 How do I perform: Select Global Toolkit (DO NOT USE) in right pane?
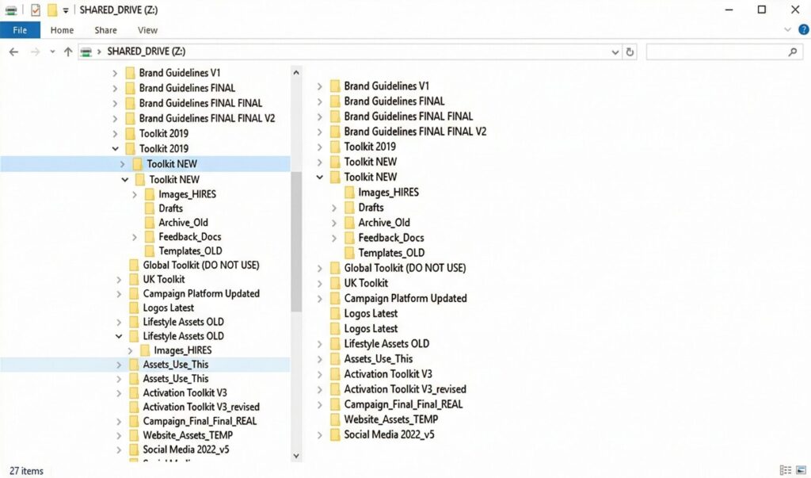pos(405,268)
